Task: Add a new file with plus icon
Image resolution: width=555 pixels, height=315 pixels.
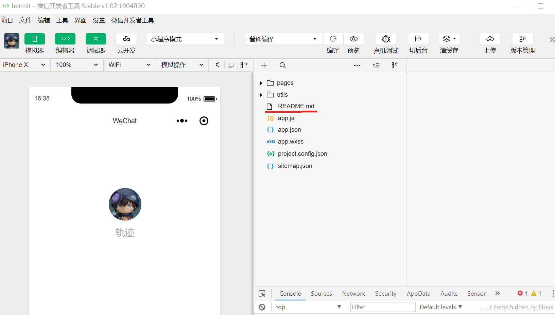Action: coord(264,65)
